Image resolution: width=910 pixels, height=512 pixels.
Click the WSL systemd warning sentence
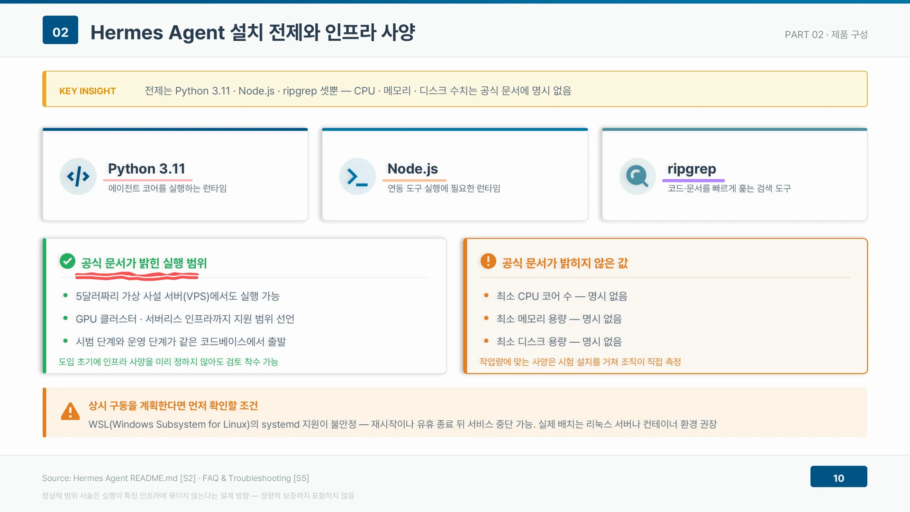tap(402, 424)
